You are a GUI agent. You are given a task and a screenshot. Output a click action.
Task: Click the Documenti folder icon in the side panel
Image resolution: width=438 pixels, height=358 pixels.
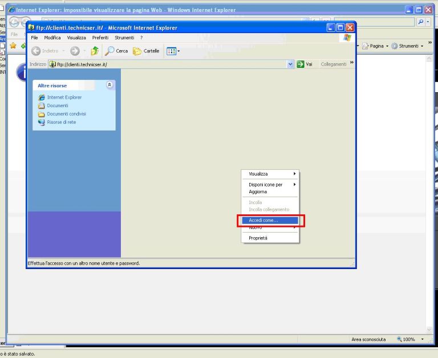(42, 105)
